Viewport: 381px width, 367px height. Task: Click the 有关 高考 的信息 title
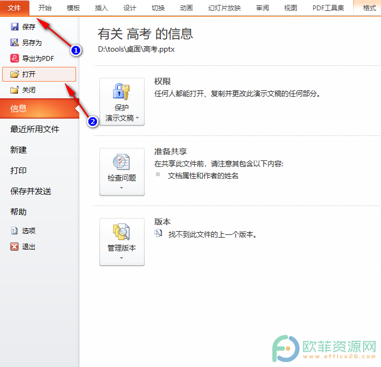[x=145, y=34]
